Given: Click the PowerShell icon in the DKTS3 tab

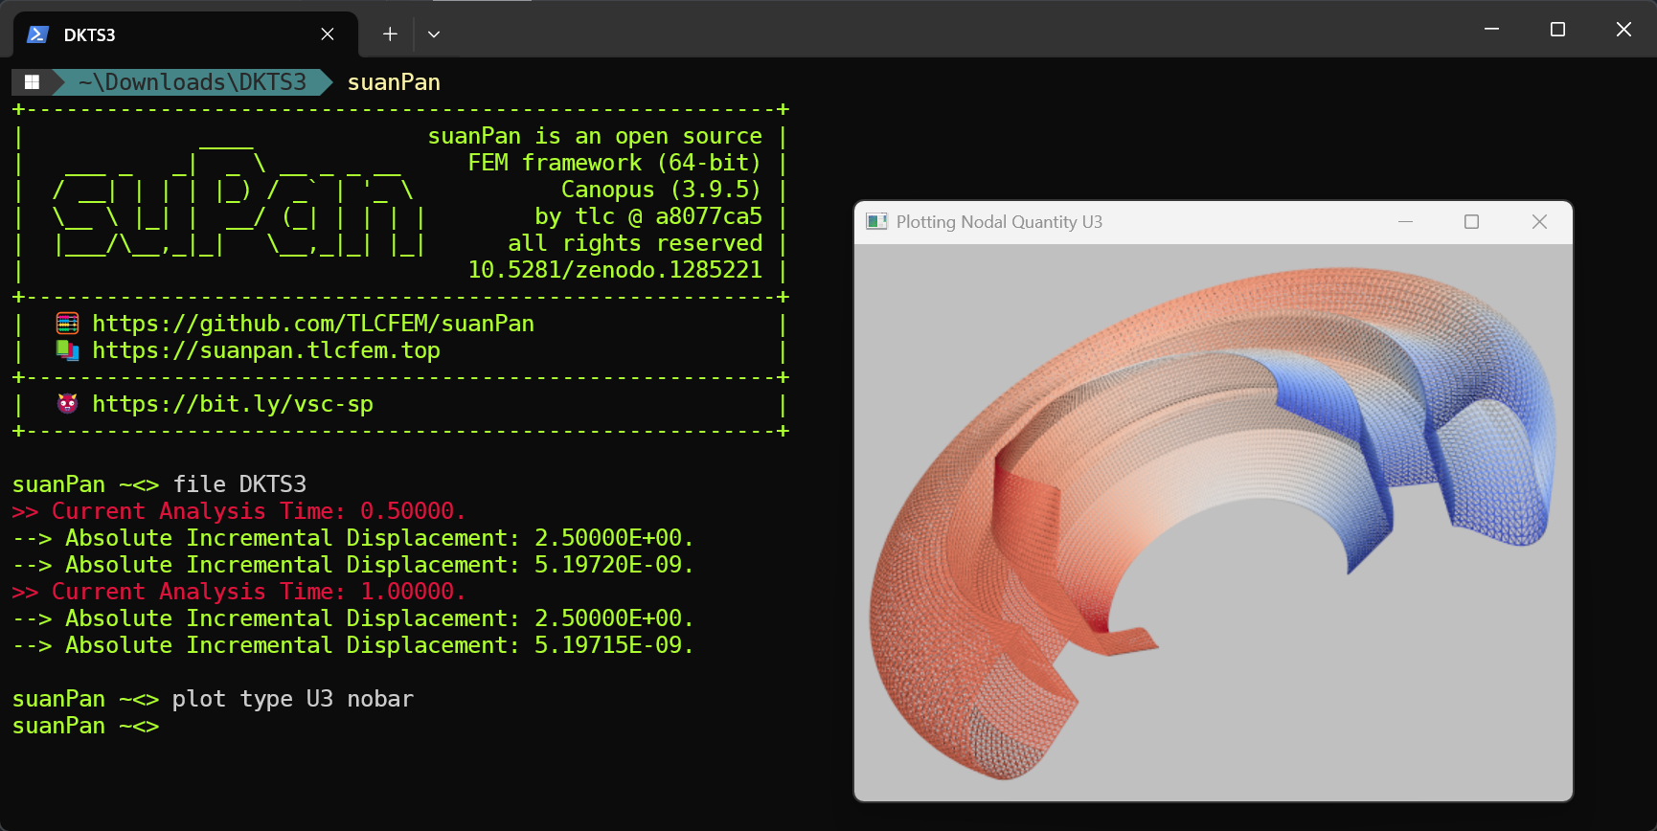Looking at the screenshot, I should [37, 34].
